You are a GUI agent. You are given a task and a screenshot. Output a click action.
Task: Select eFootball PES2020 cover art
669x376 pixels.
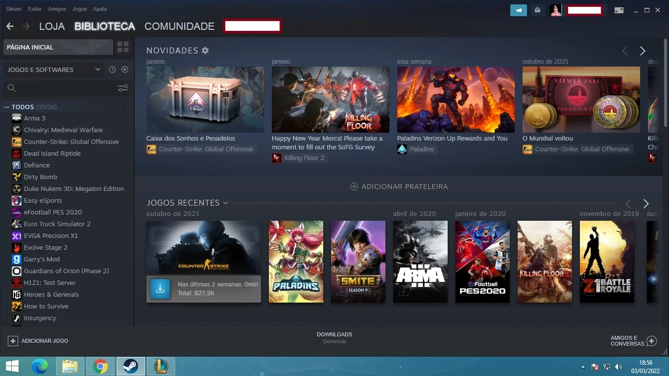tap(482, 261)
